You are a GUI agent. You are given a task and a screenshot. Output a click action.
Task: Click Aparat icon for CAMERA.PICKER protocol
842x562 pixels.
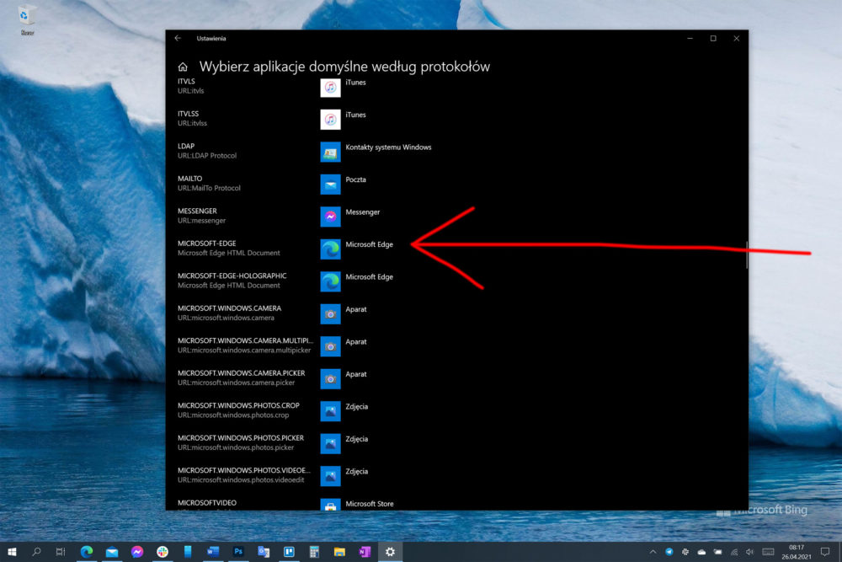pyautogui.click(x=330, y=379)
